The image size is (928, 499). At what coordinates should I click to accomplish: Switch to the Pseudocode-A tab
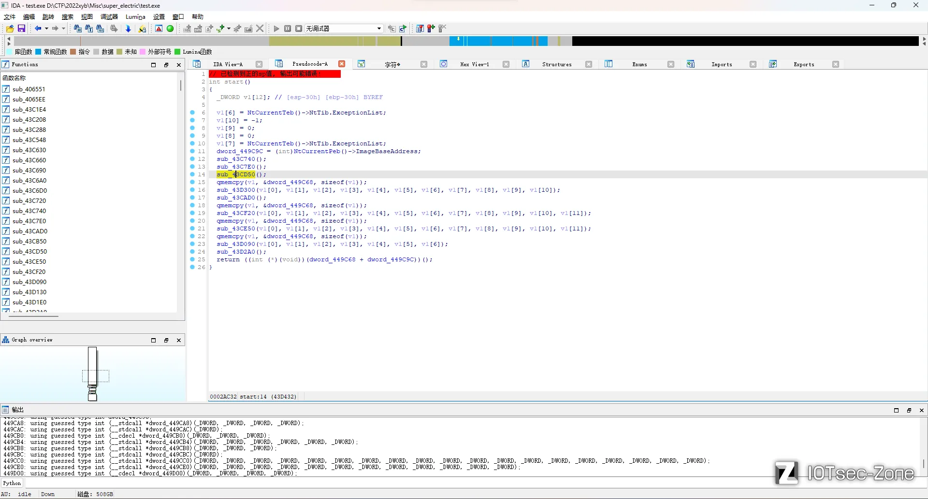tap(310, 64)
